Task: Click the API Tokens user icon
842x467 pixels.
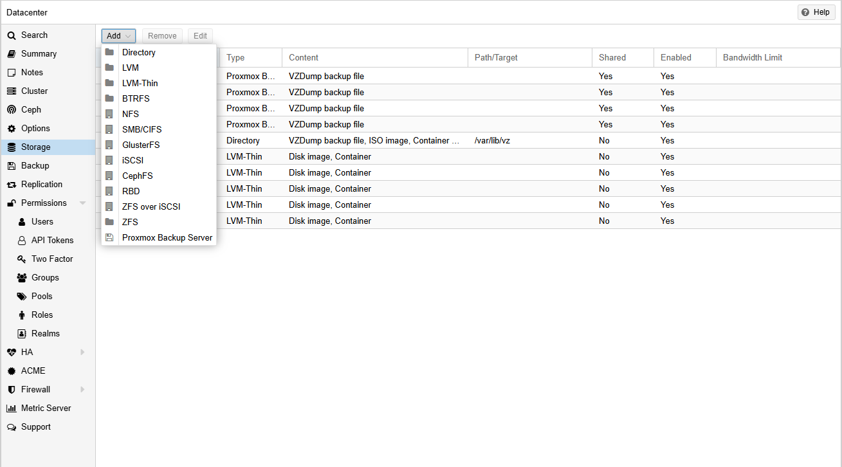Action: point(22,241)
